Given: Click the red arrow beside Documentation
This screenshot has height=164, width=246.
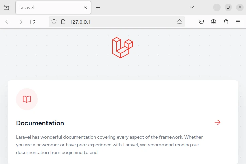Looking at the screenshot, I should (x=217, y=122).
